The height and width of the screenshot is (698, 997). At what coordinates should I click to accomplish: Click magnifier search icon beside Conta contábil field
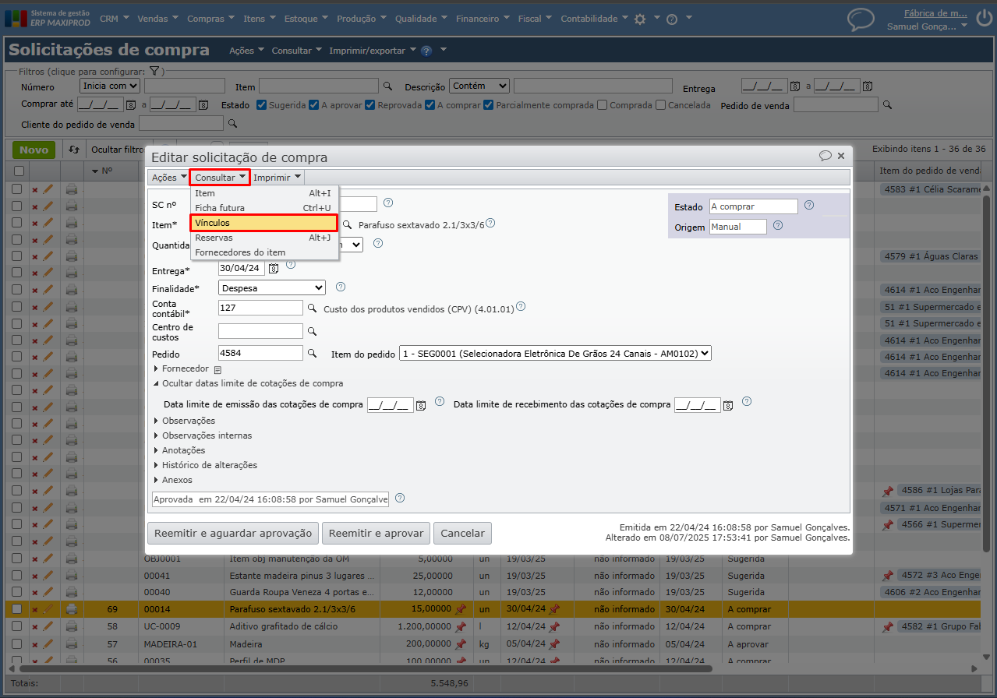point(312,308)
